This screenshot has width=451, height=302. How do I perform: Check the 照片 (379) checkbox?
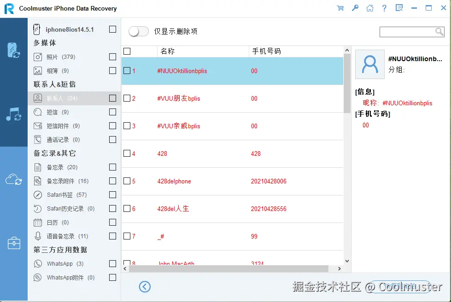tap(112, 57)
